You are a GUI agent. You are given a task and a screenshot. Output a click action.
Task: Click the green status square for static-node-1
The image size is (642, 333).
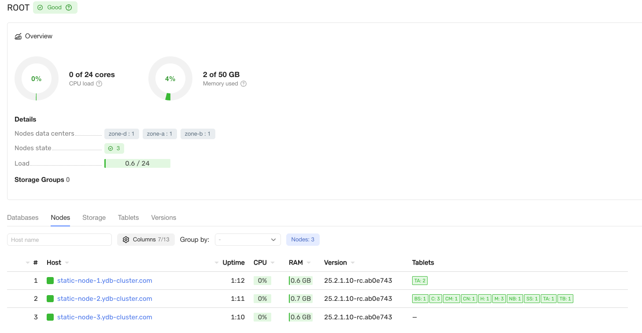(x=50, y=281)
